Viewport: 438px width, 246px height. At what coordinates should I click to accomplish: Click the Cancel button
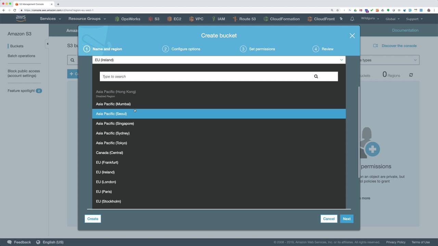(329, 219)
